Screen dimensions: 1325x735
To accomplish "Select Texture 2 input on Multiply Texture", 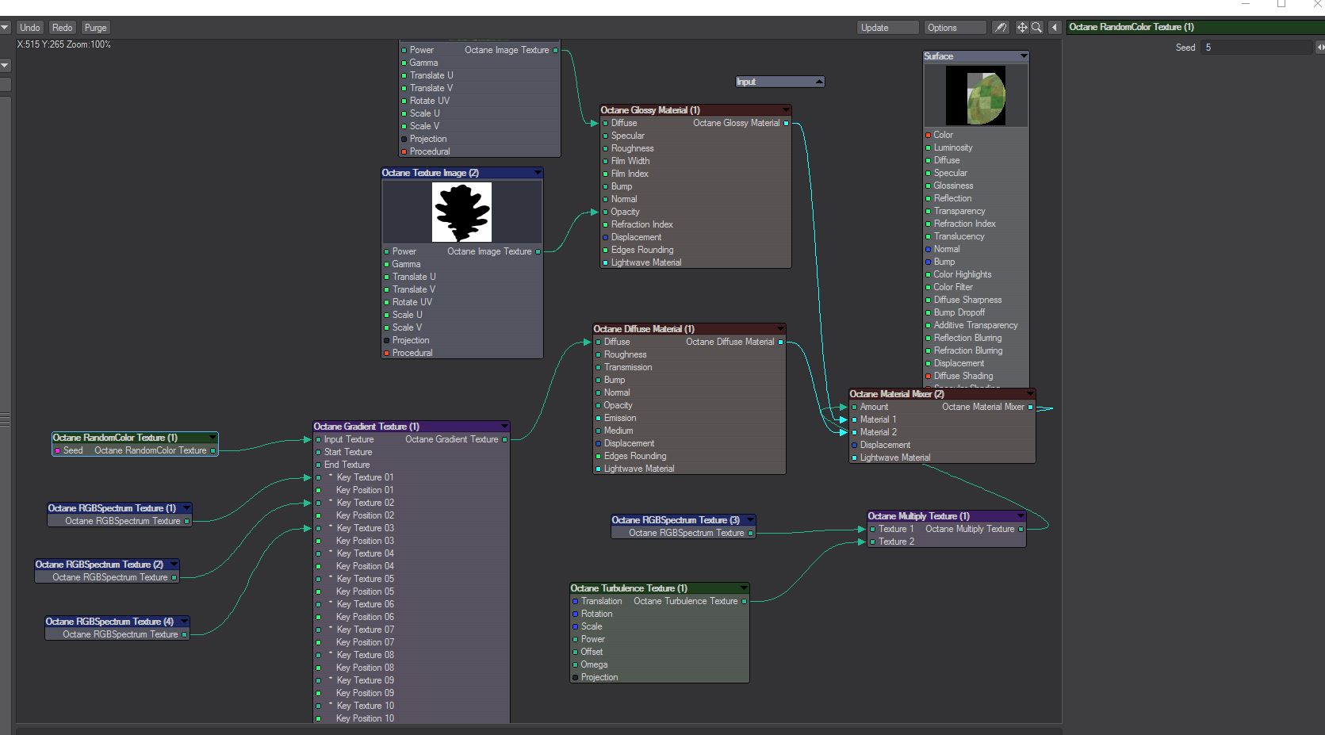I will pos(895,542).
